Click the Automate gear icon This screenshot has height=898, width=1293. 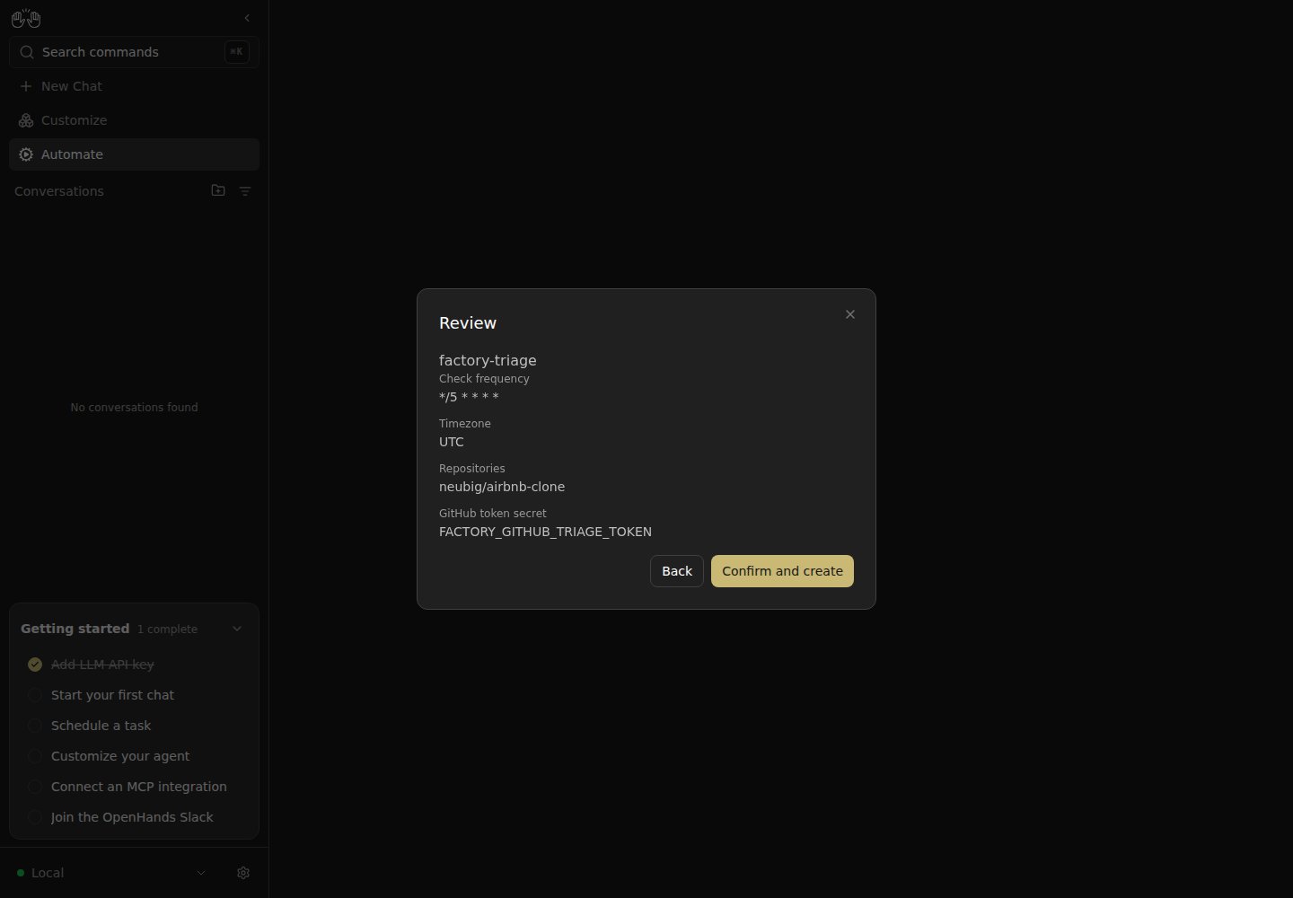coord(26,154)
